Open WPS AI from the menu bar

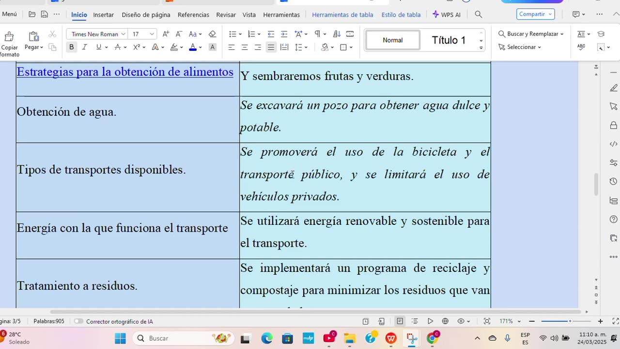click(447, 15)
